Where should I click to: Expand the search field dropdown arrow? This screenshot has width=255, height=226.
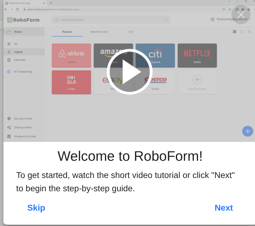pos(166,20)
